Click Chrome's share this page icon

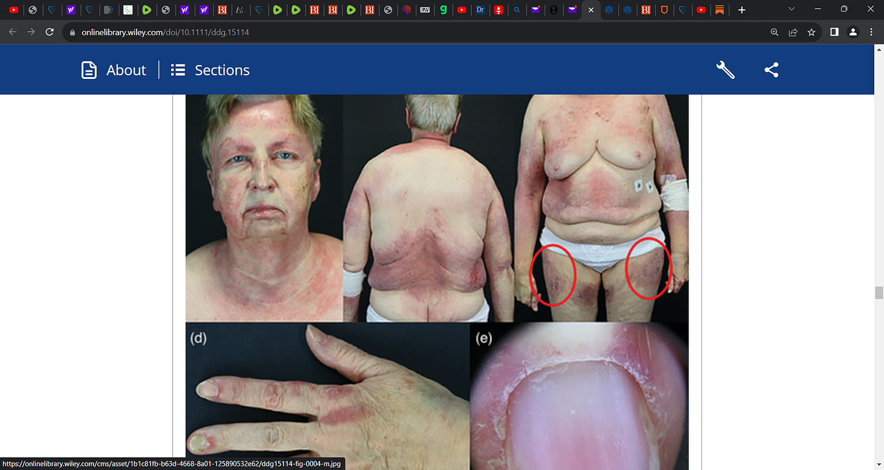point(793,32)
